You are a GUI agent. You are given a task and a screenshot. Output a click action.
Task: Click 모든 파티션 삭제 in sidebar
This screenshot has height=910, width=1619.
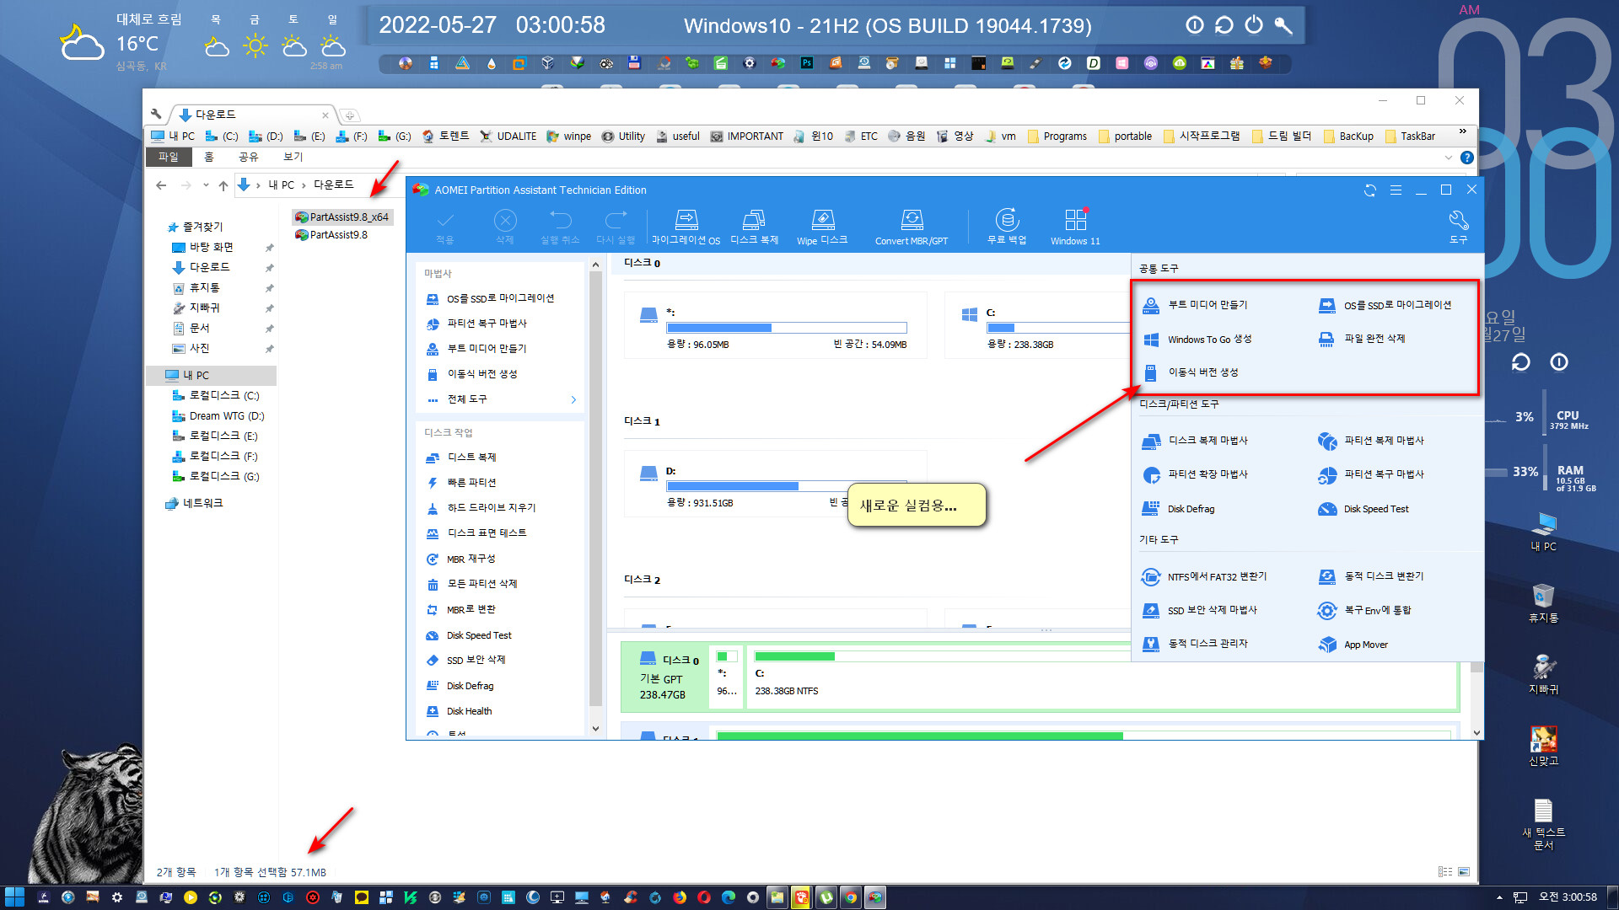(x=471, y=584)
